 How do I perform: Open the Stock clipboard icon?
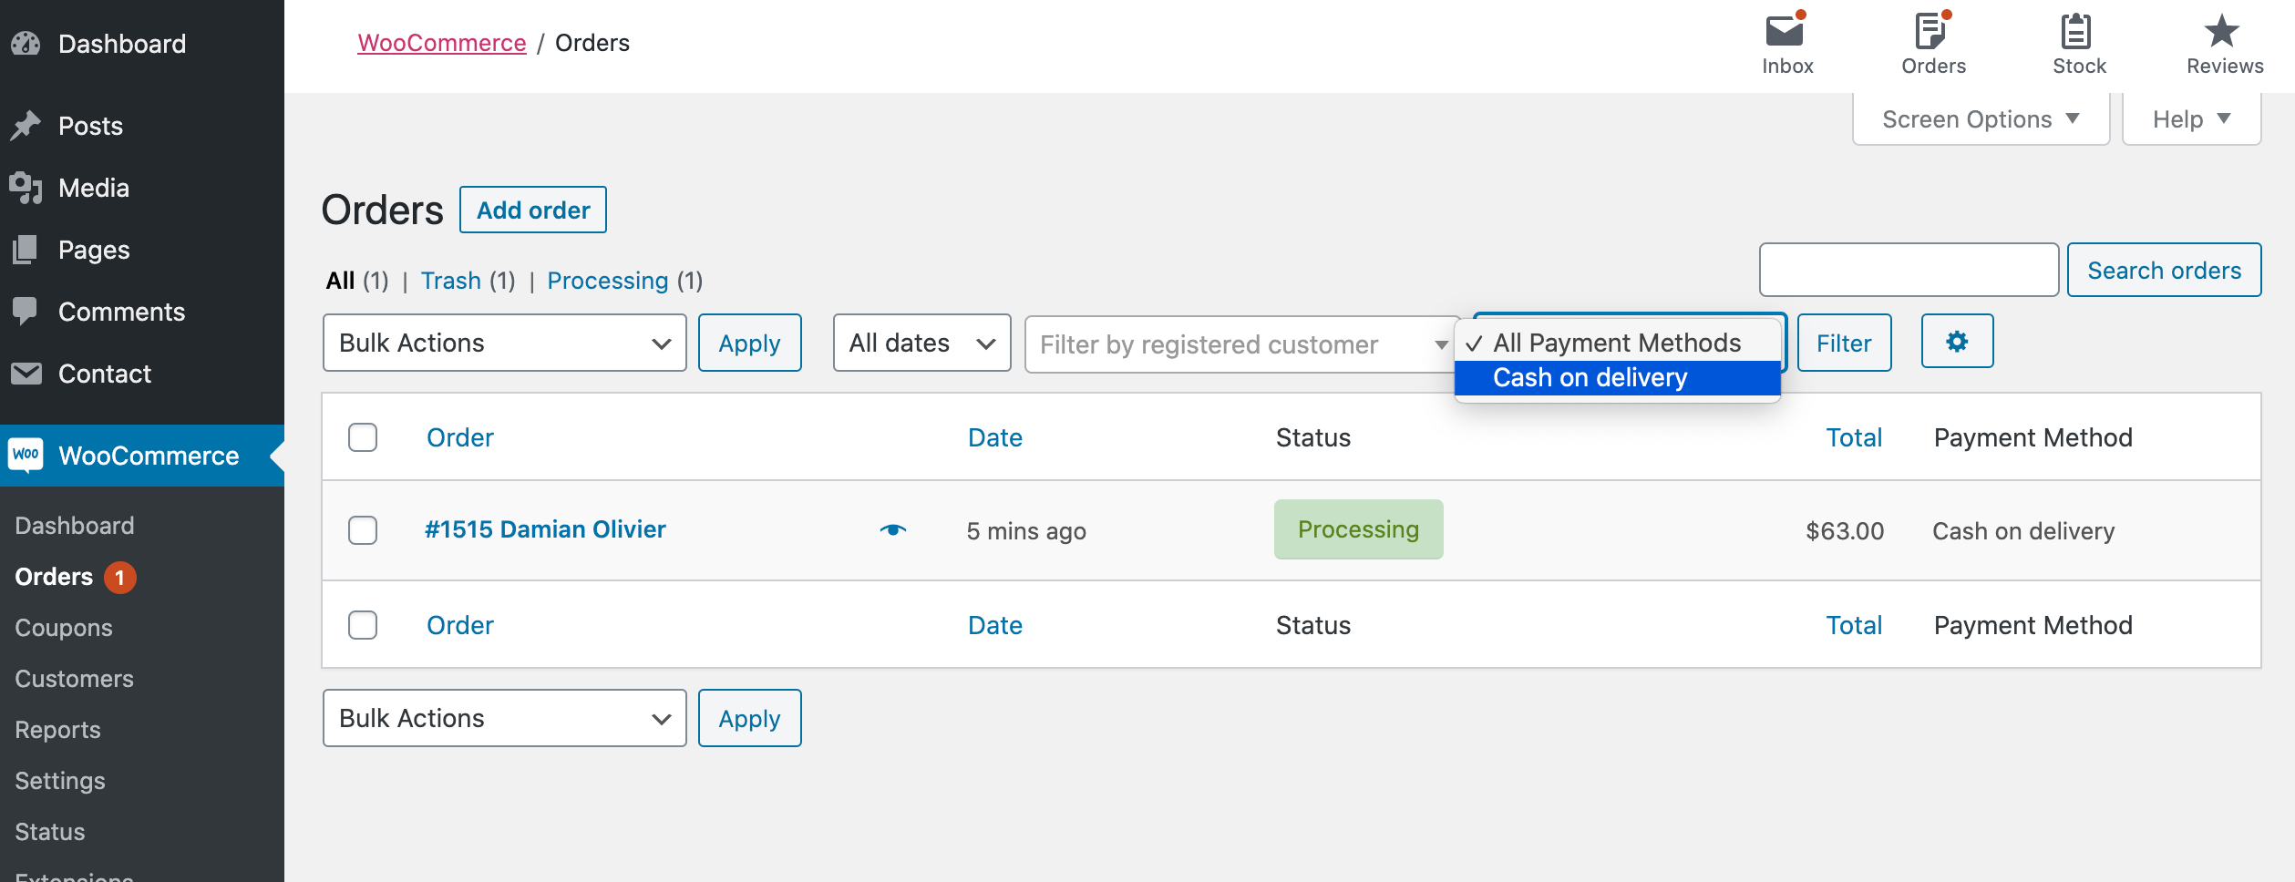click(2077, 32)
